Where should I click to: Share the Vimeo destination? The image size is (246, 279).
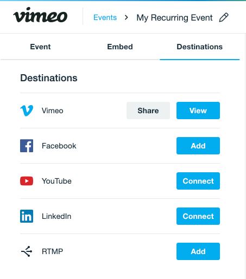pyautogui.click(x=148, y=111)
